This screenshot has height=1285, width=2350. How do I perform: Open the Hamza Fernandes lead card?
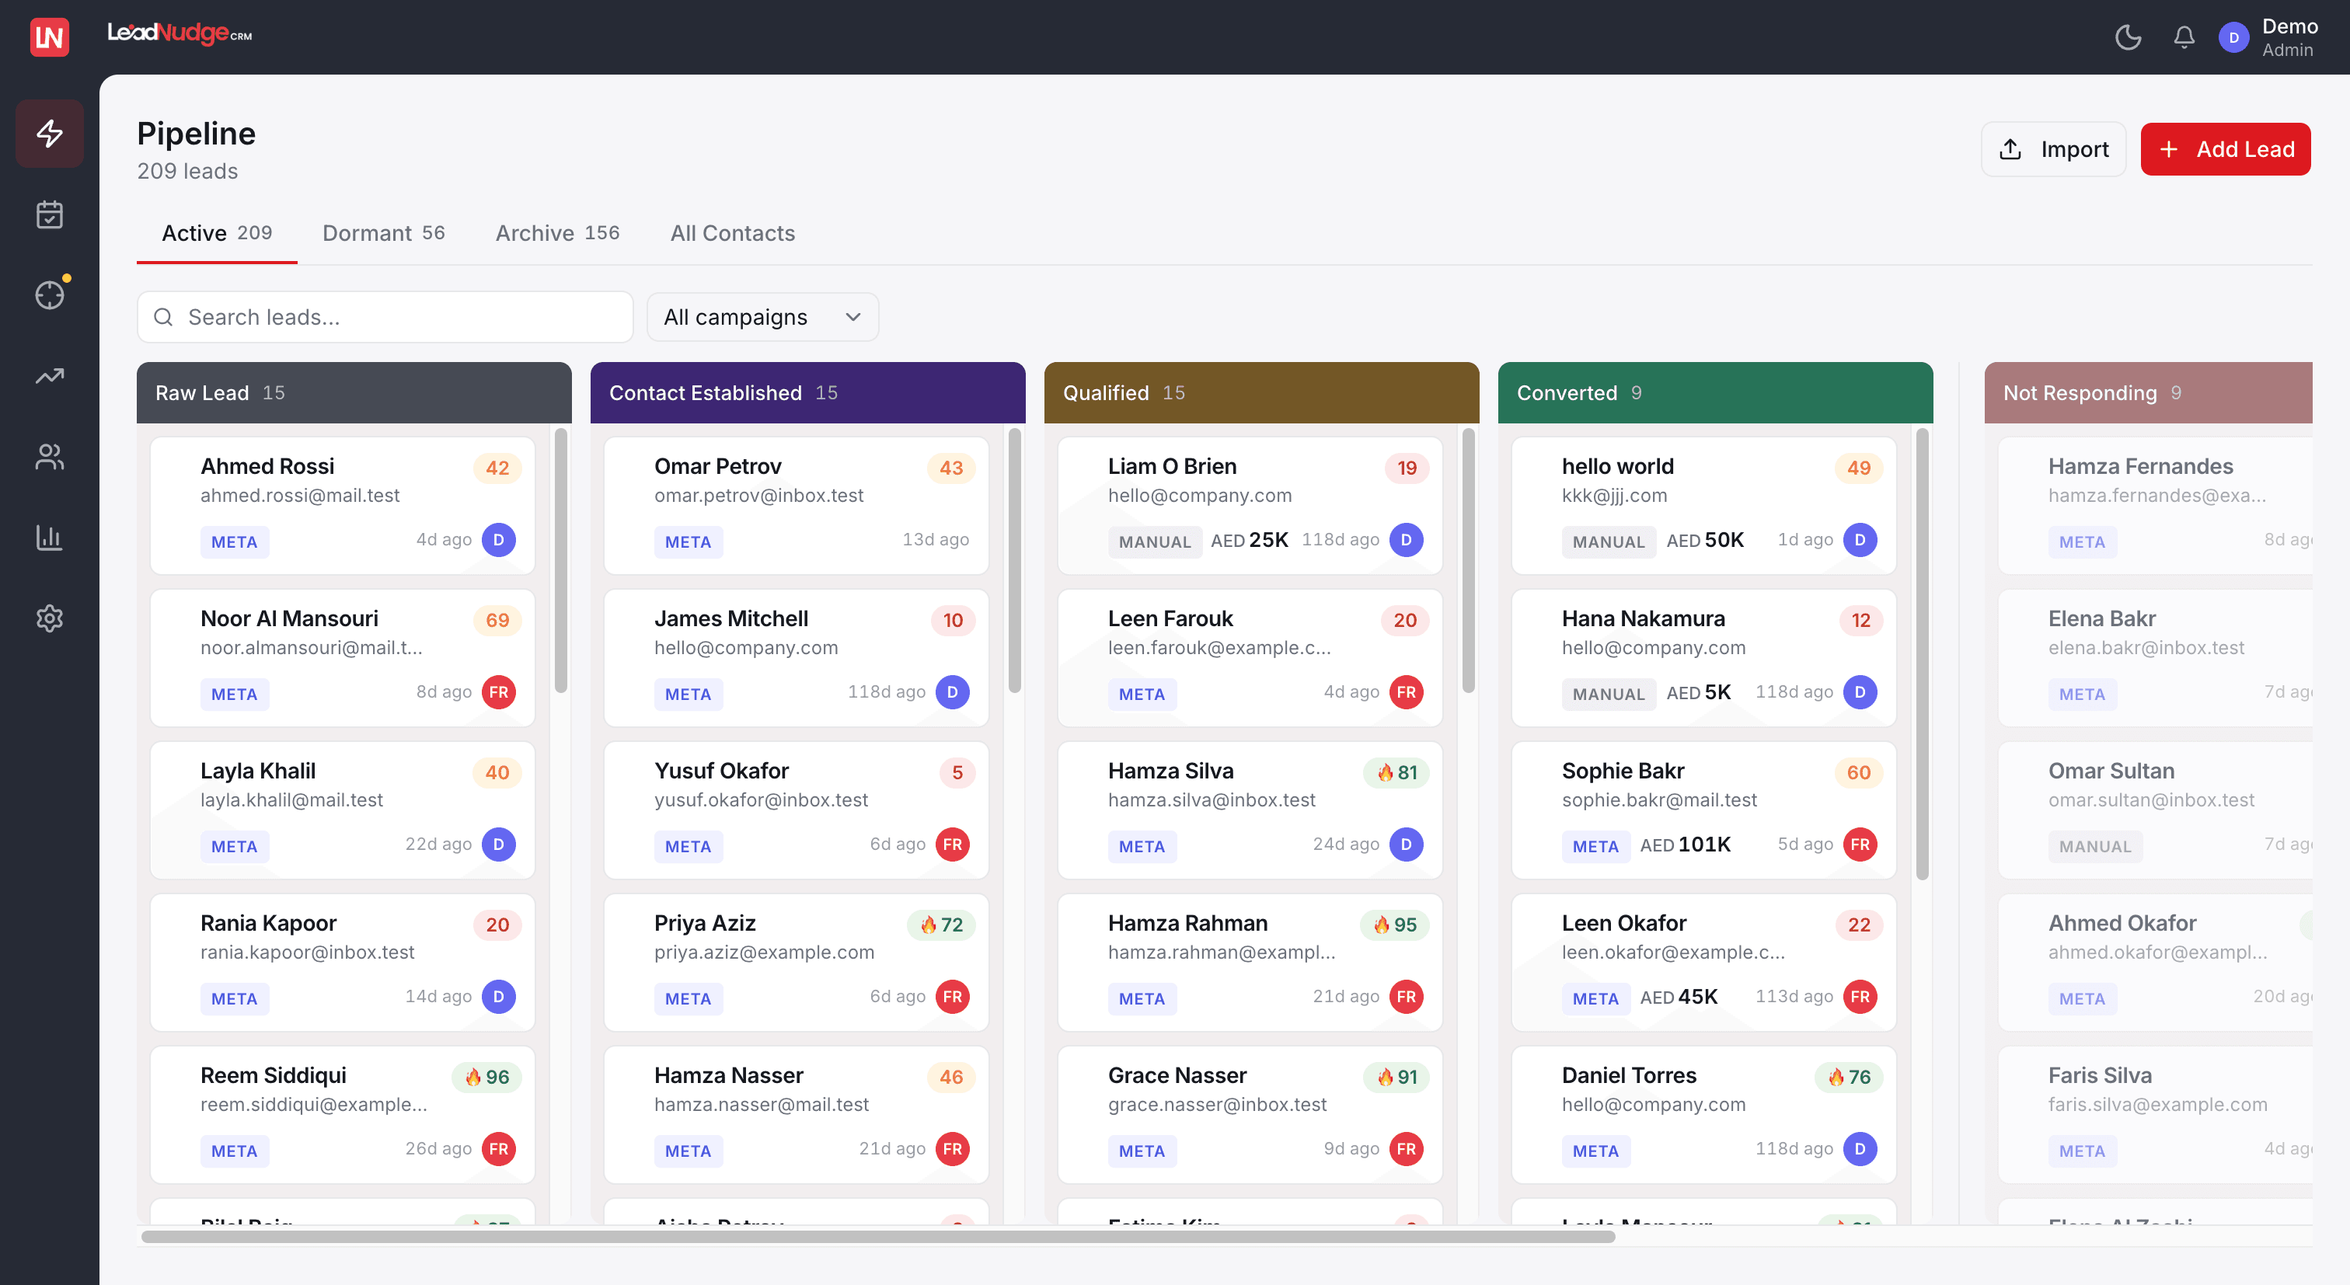click(2155, 507)
